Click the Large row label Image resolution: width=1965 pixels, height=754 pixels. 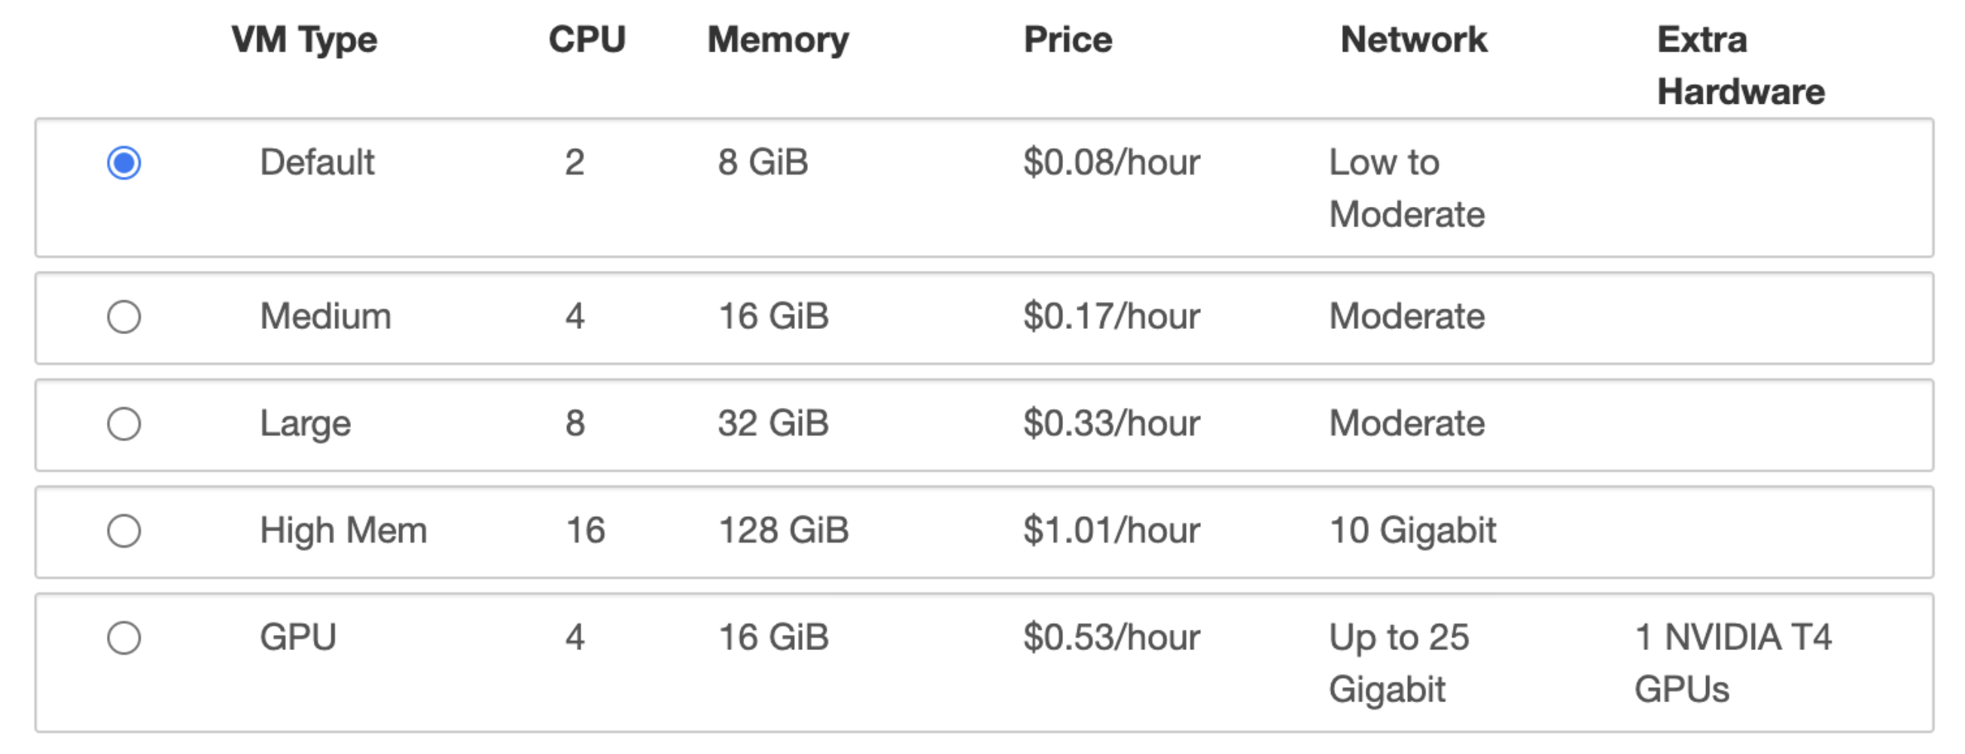click(305, 424)
